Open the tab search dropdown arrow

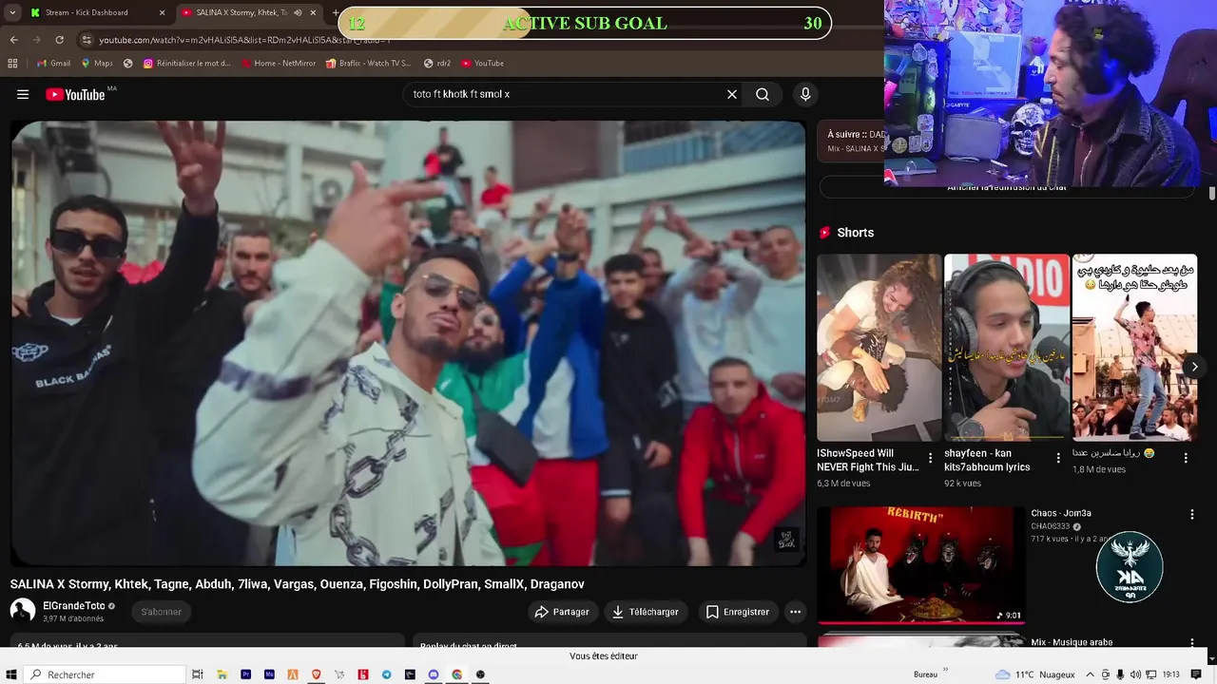tap(11, 12)
